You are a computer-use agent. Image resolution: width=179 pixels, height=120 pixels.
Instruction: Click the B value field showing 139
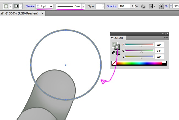159,57
